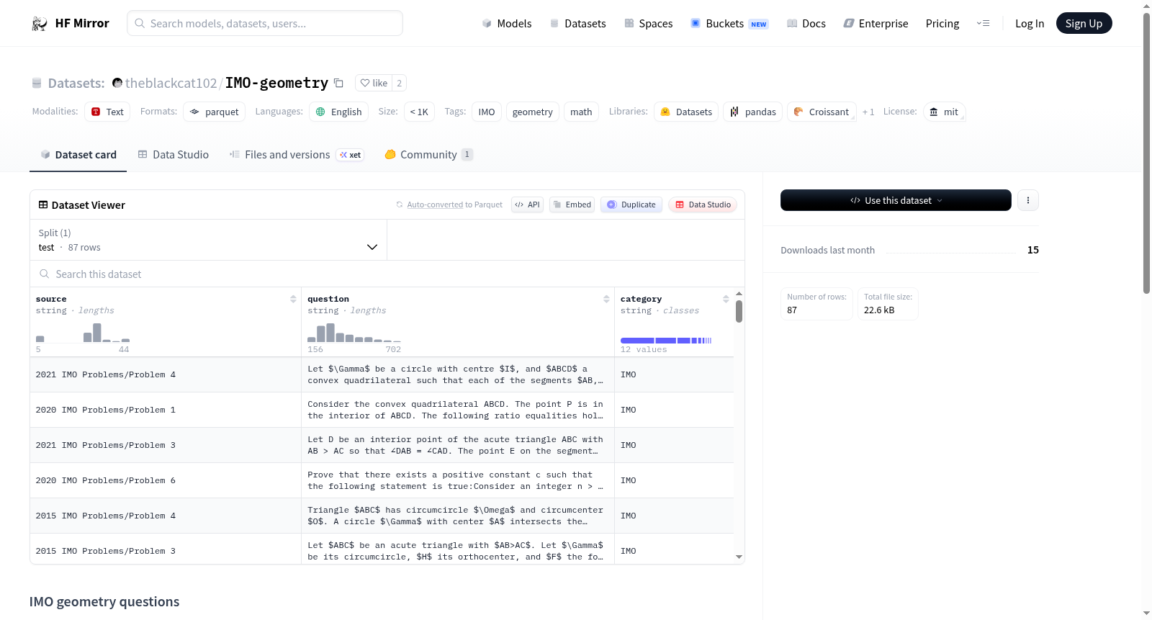Select the parquet format tag

pyautogui.click(x=215, y=112)
